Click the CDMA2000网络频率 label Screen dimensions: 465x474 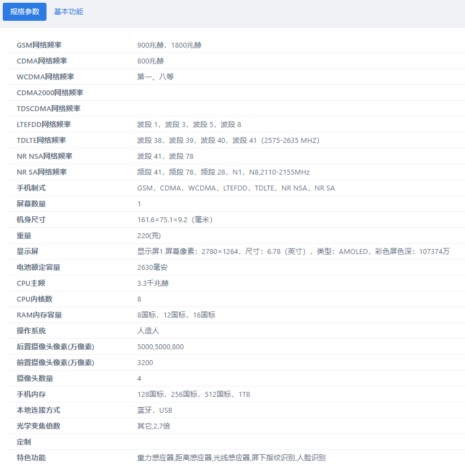click(x=50, y=93)
